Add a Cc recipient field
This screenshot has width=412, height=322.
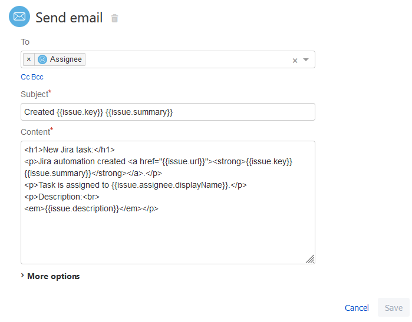coord(25,77)
